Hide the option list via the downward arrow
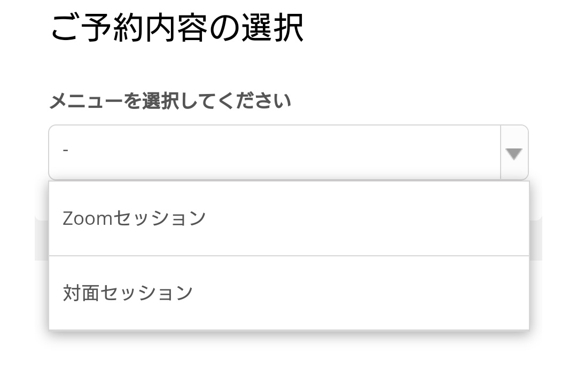577x377 pixels. click(x=514, y=154)
